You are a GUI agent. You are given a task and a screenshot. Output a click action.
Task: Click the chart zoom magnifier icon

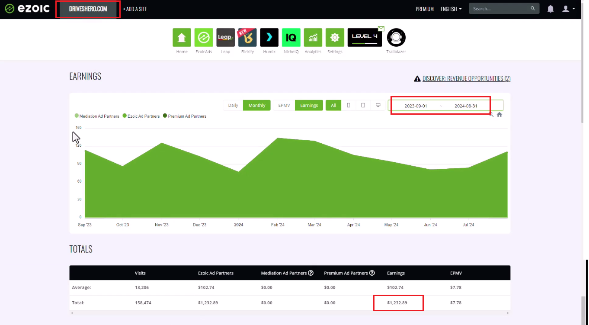[x=491, y=115]
